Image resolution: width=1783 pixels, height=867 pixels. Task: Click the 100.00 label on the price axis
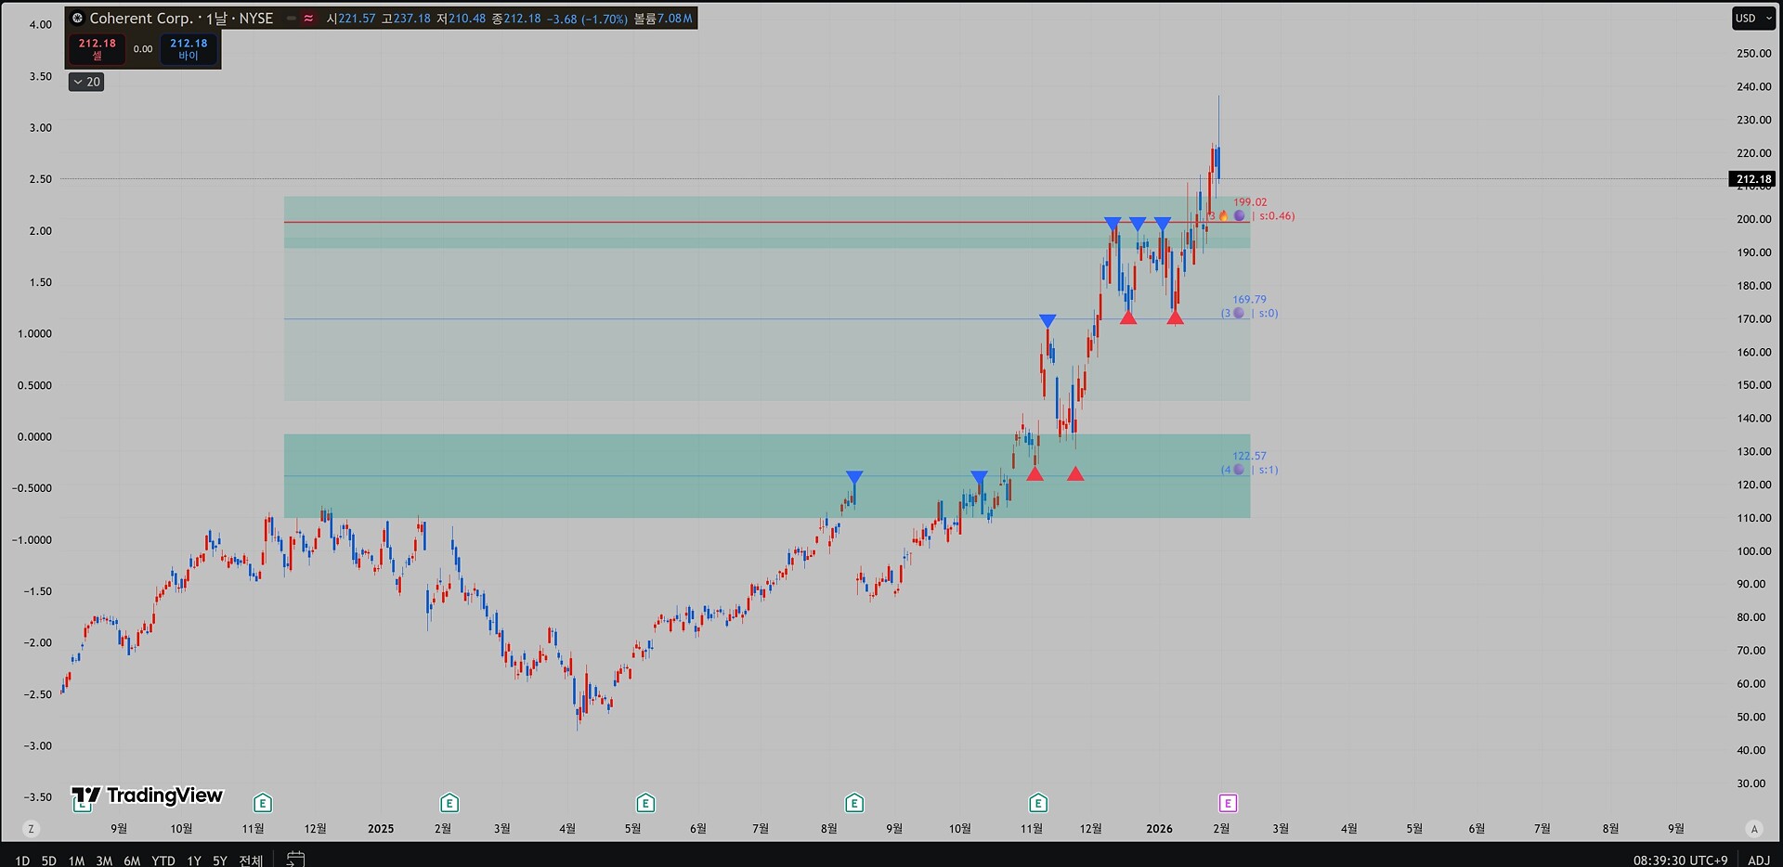tap(1754, 551)
